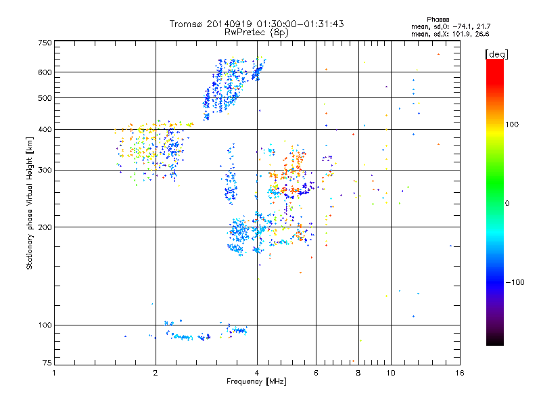Click the '500' y-axis tick label

(x=45, y=98)
